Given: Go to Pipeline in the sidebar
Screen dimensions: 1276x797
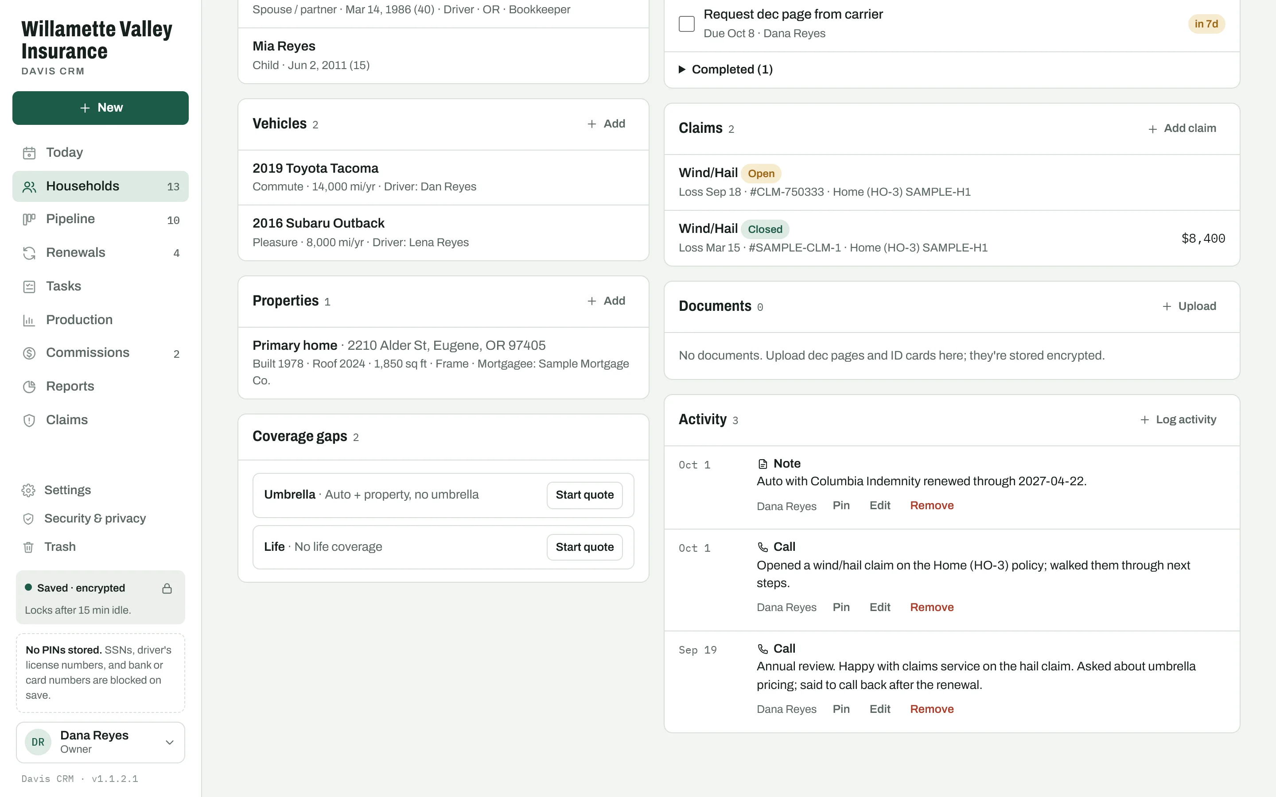Looking at the screenshot, I should tap(100, 219).
